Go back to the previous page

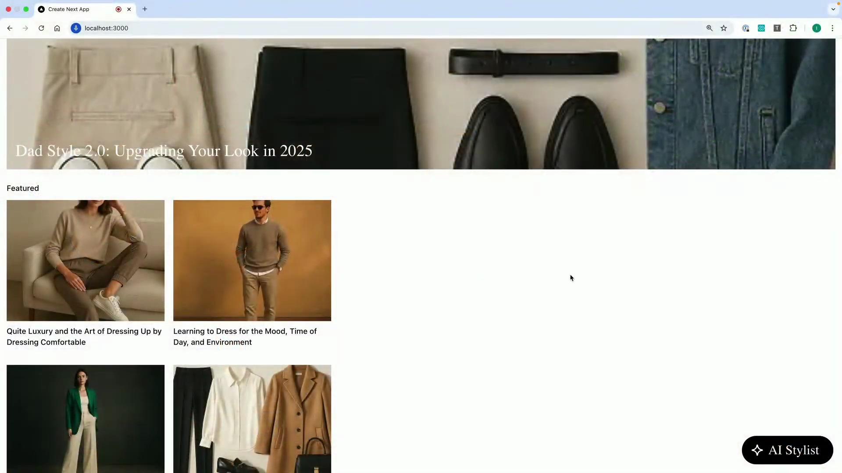pos(10,28)
